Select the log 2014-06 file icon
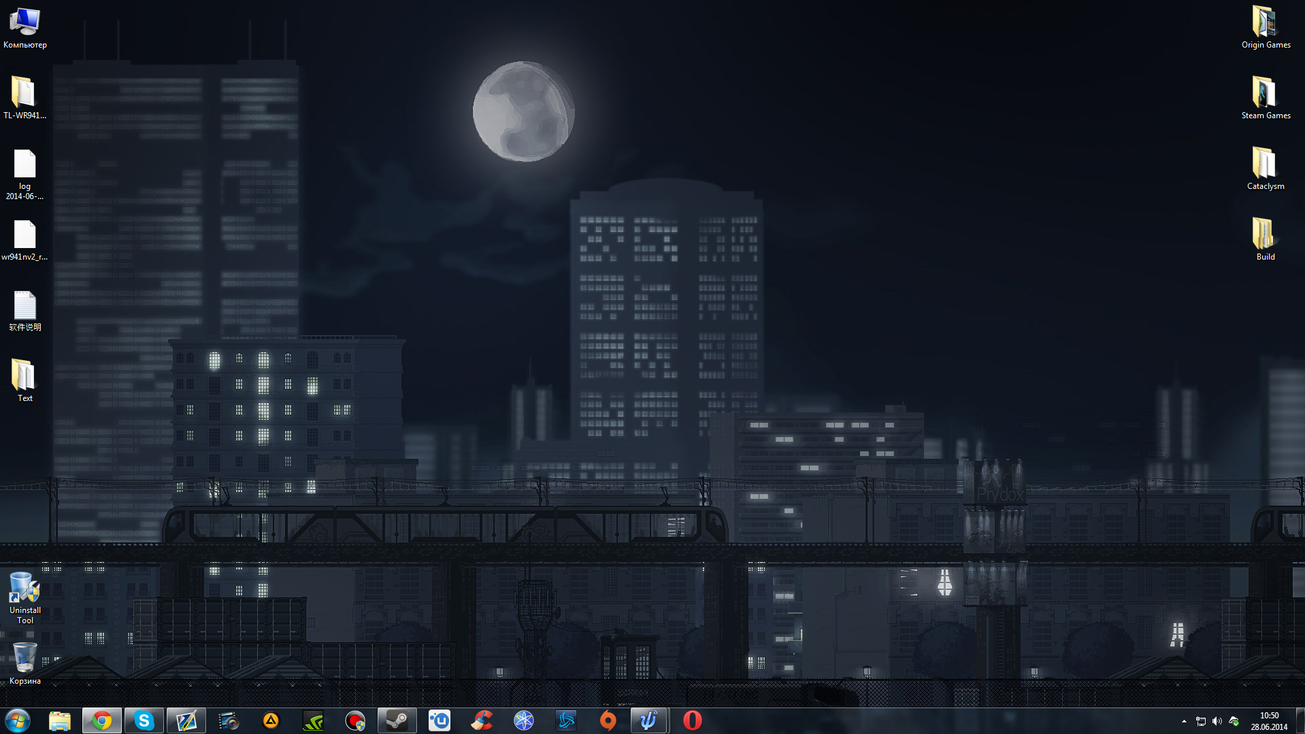This screenshot has height=734, width=1305. point(25,174)
